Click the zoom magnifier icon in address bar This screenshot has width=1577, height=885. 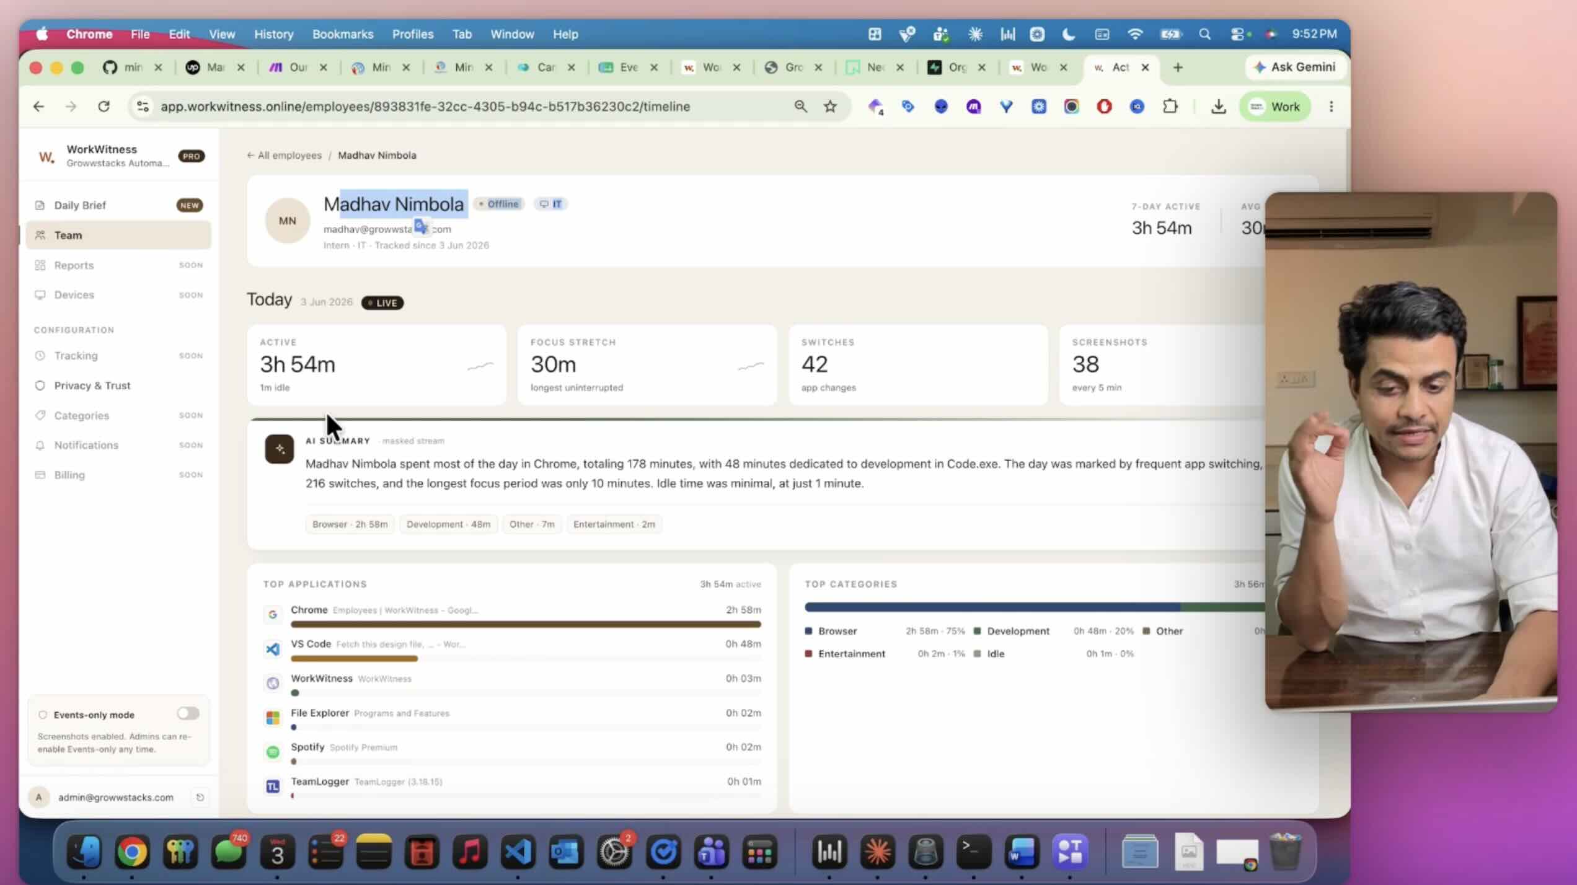800,107
